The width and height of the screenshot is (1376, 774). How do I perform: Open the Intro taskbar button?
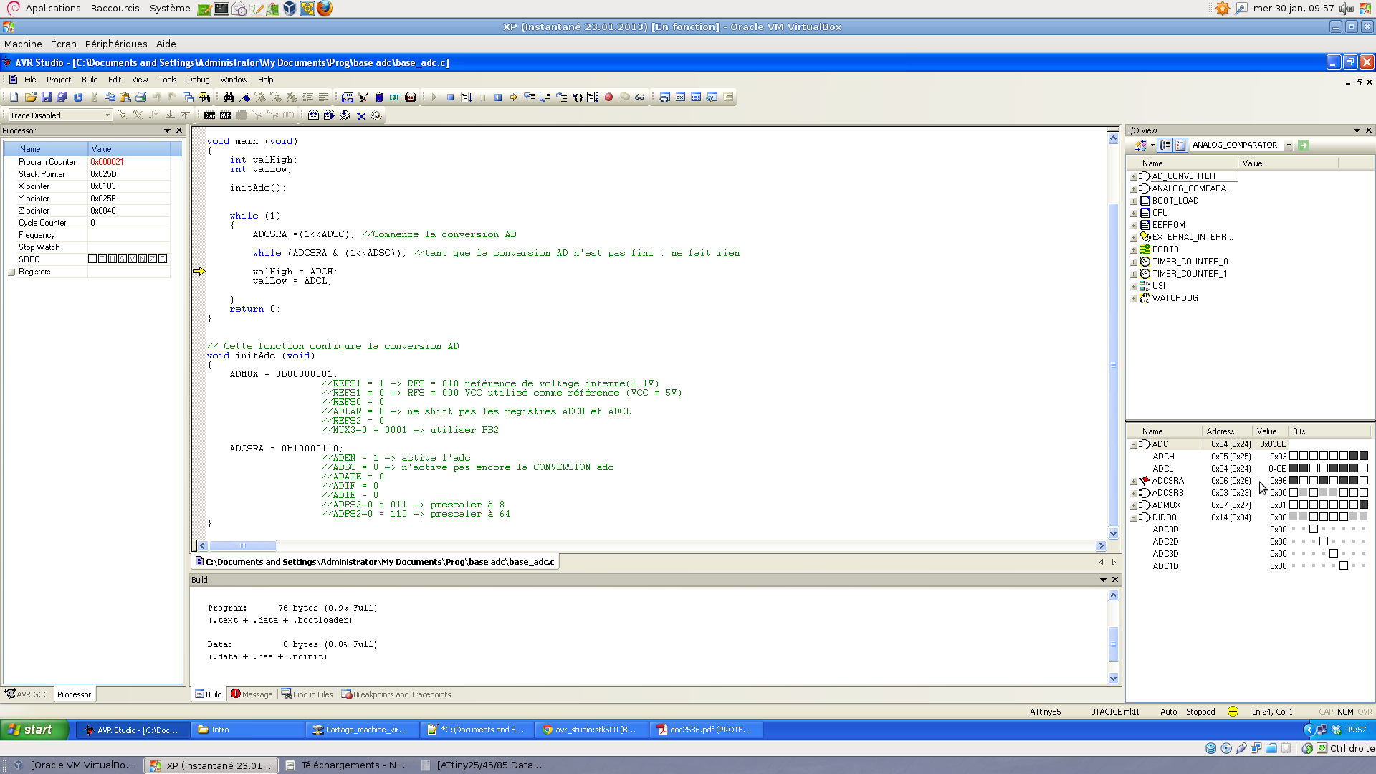pyautogui.click(x=248, y=730)
